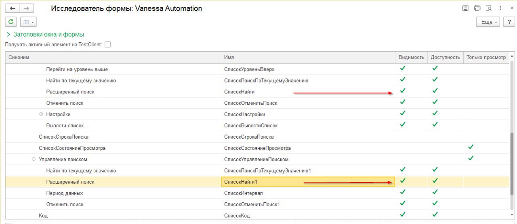Click Только просмотр checkmark for СписокСостояниеПросмотра
517x224 pixels.
tap(471, 147)
